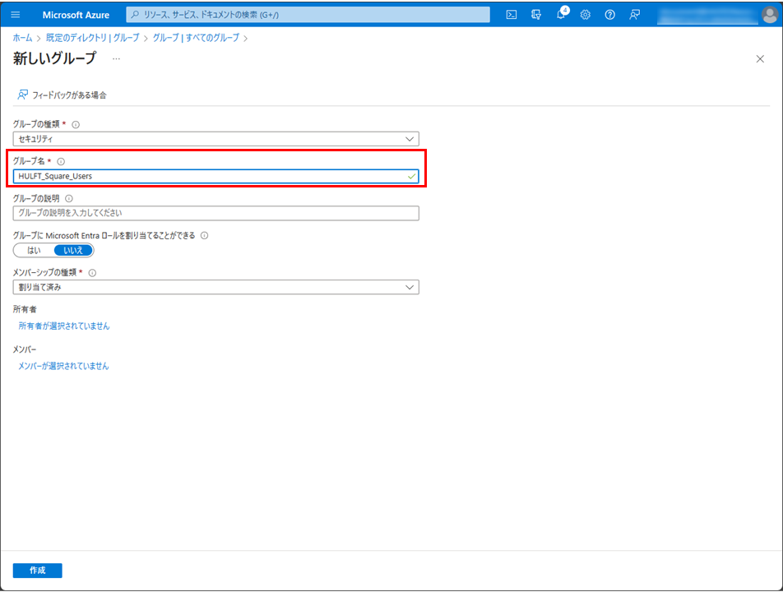Open the 所有者が選択されていません link

64,326
